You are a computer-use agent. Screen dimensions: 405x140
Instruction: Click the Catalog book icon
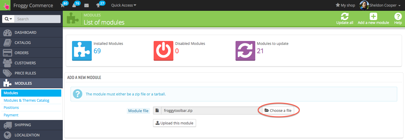7,42
